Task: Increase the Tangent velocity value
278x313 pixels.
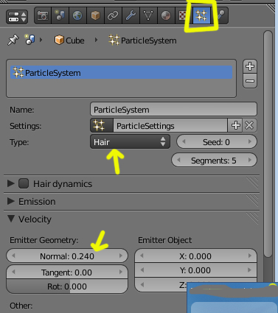Action: (x=121, y=272)
